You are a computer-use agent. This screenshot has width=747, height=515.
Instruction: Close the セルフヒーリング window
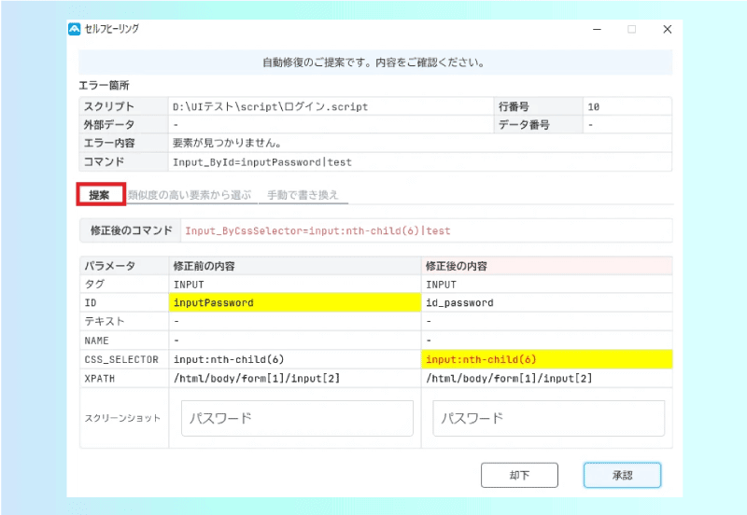click(667, 30)
